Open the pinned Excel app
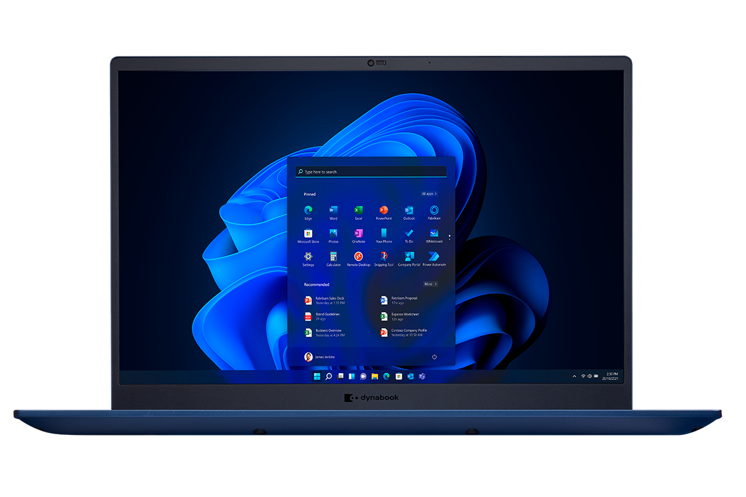Screen dimensions: 746x497 [x=358, y=211]
